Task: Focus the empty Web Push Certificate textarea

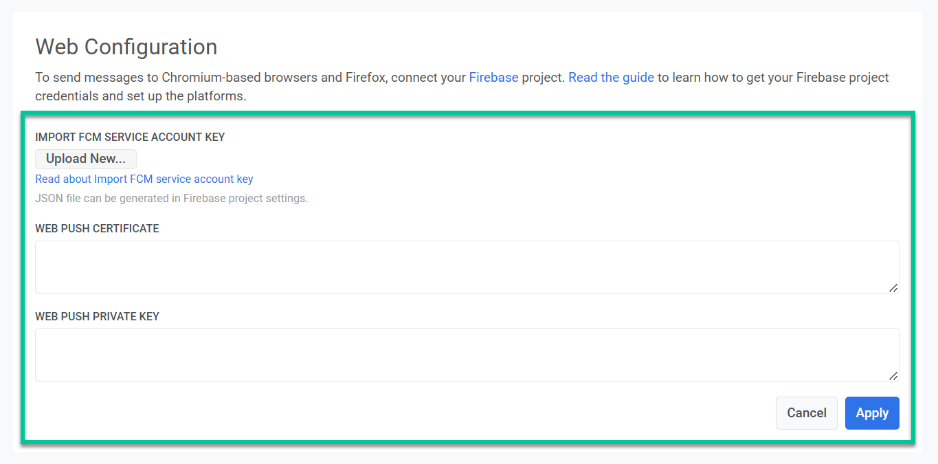Action: point(467,267)
